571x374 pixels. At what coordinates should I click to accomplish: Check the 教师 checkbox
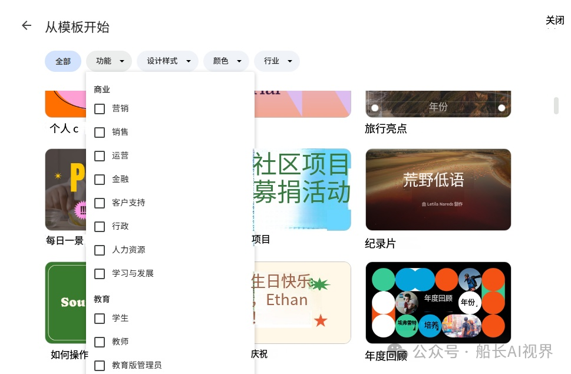click(100, 342)
